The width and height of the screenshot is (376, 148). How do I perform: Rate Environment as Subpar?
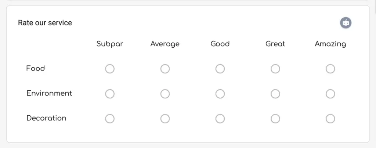click(x=110, y=94)
